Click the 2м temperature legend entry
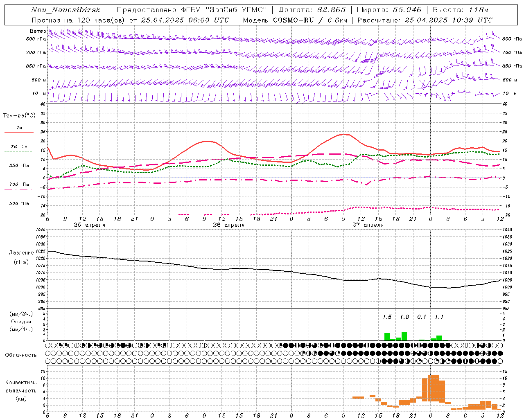Screen dimensions: 524x419 coord(19,128)
